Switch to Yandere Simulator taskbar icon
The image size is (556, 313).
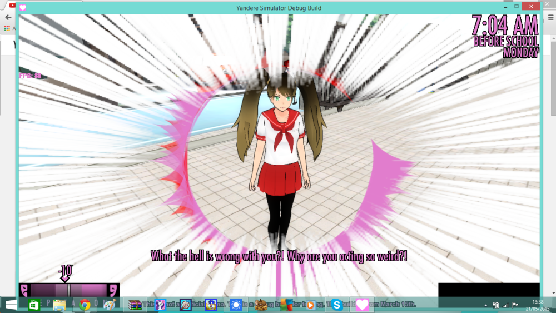coord(362,305)
